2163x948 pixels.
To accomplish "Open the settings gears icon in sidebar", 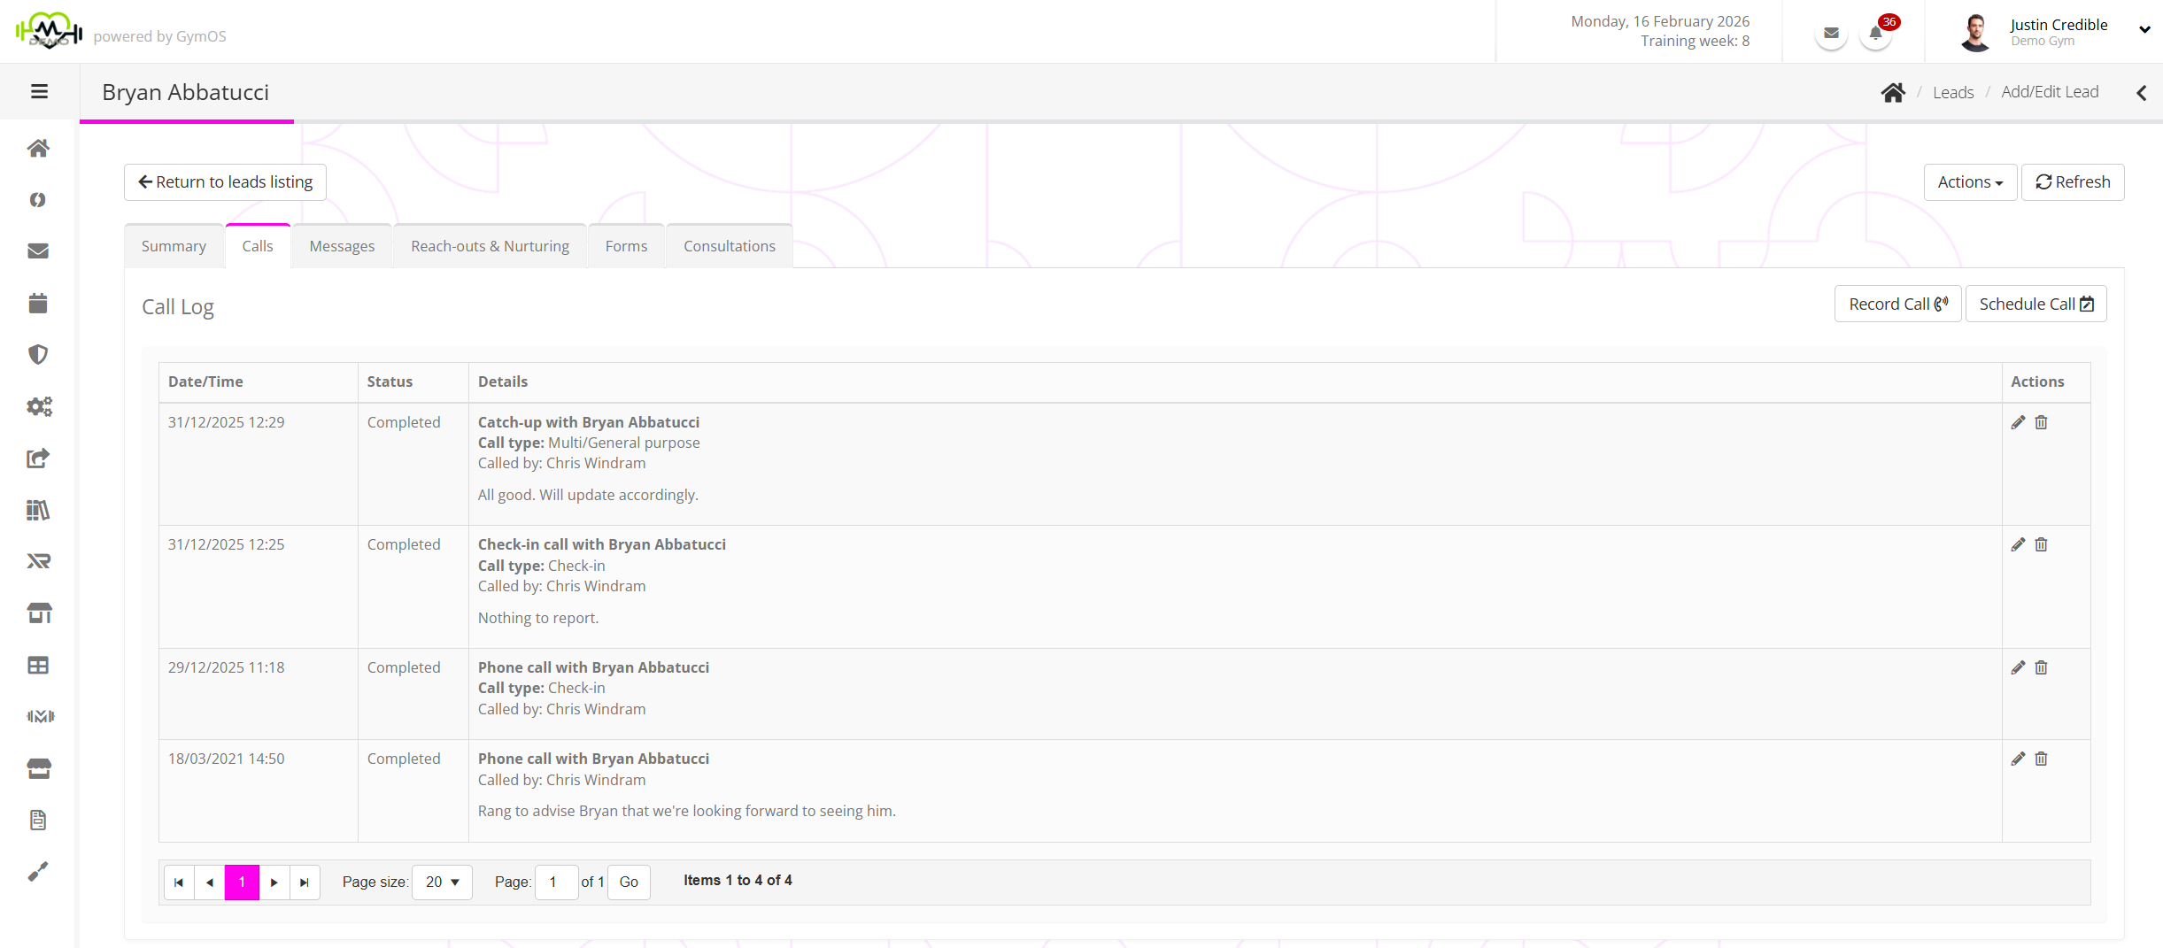I will pyautogui.click(x=38, y=406).
